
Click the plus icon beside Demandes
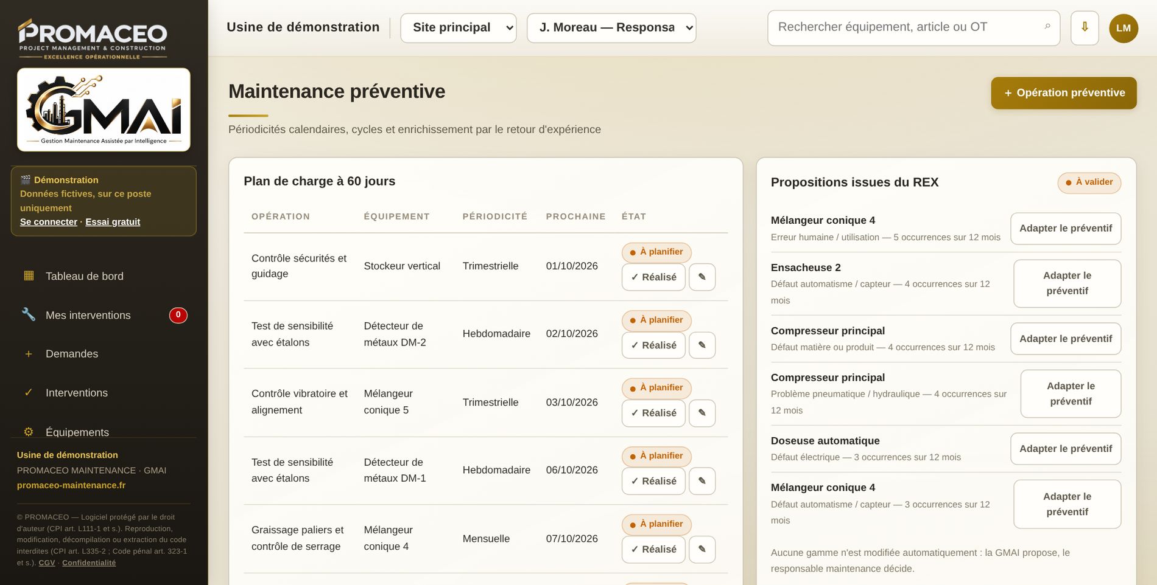coord(29,354)
